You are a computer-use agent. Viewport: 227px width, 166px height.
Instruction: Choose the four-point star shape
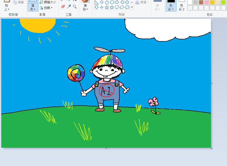coord(102,7)
